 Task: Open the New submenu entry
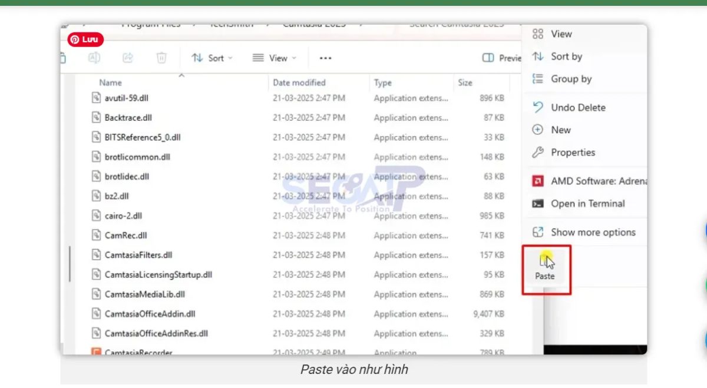click(560, 130)
